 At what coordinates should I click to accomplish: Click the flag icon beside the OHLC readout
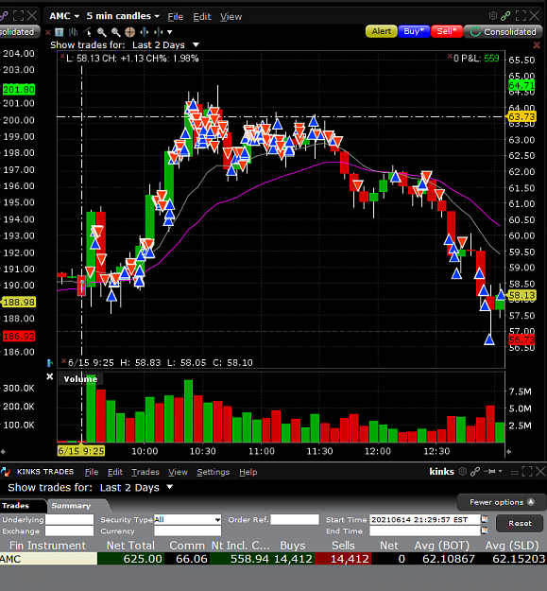pos(50,362)
